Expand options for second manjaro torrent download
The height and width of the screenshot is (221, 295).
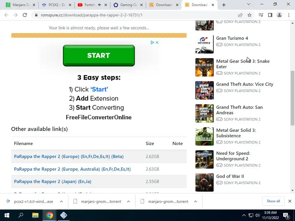pos(196,201)
